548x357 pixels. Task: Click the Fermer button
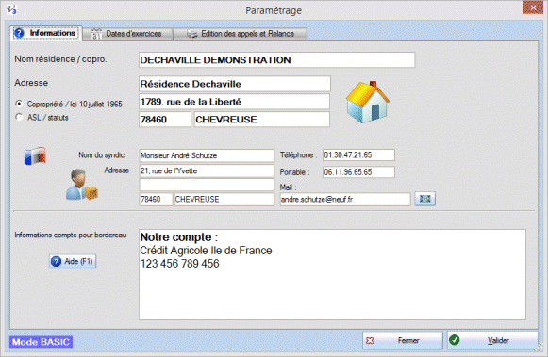point(403,340)
